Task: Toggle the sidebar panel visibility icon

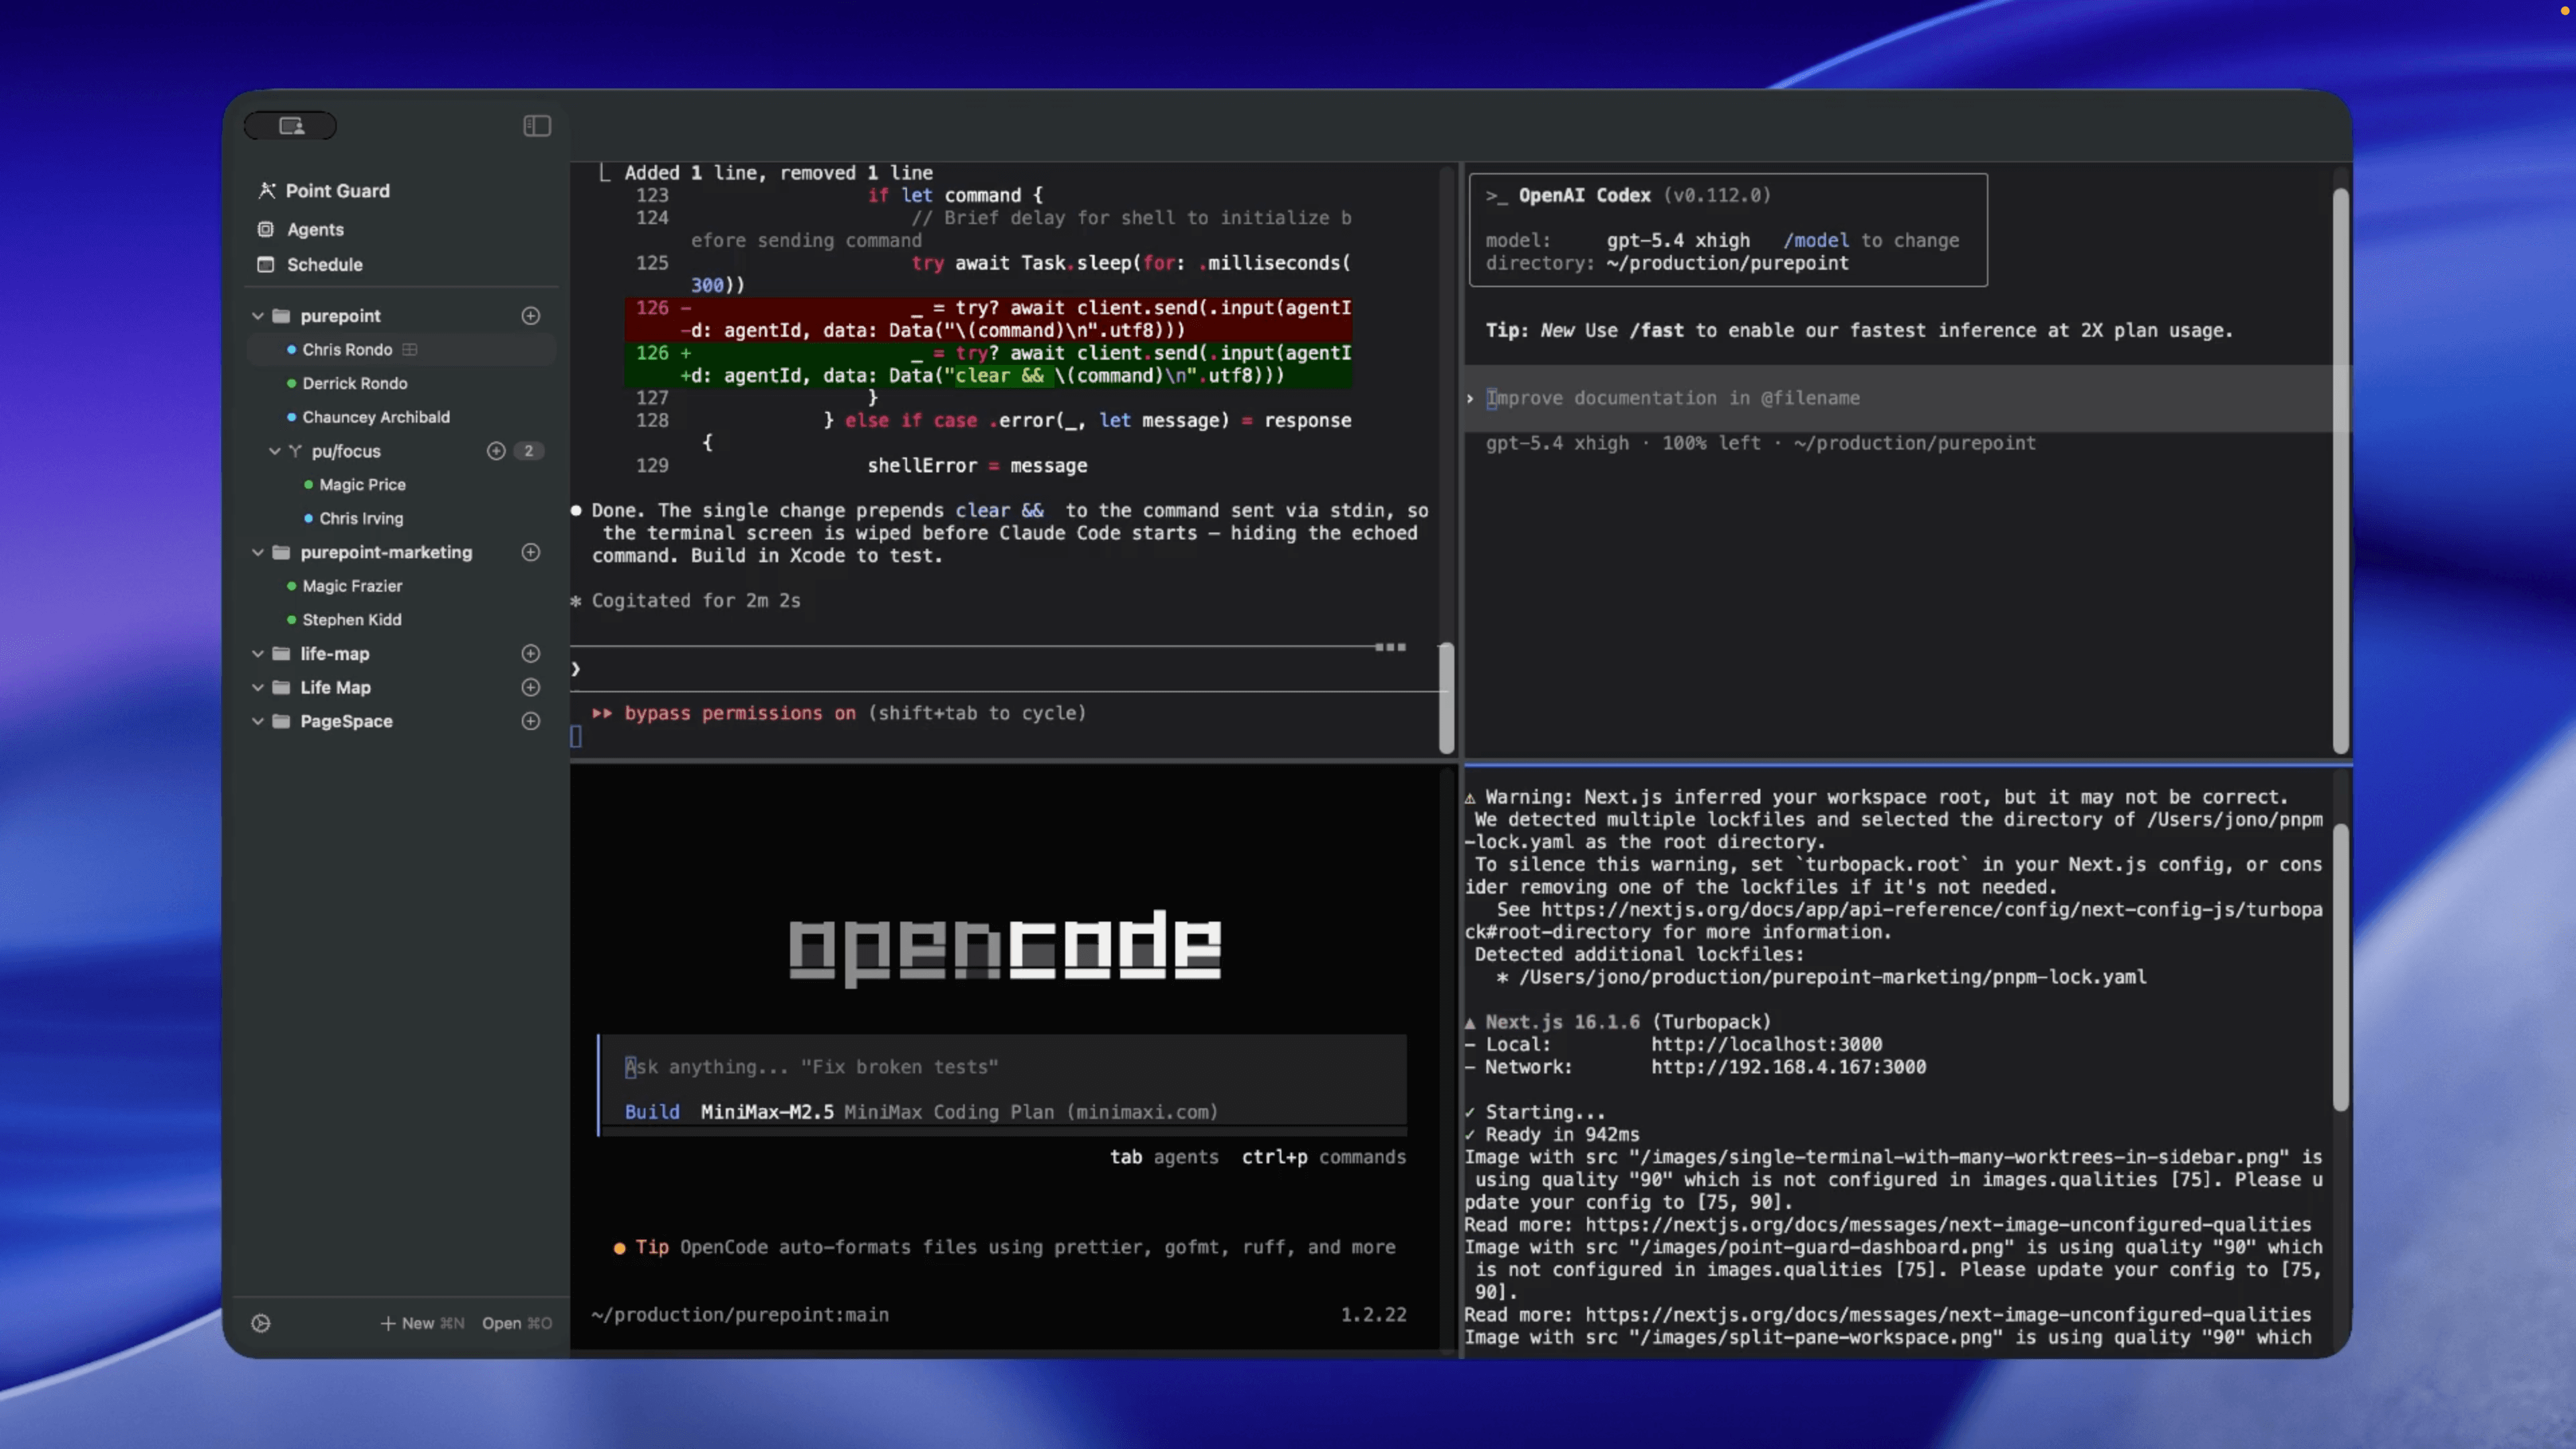Action: pos(537,125)
